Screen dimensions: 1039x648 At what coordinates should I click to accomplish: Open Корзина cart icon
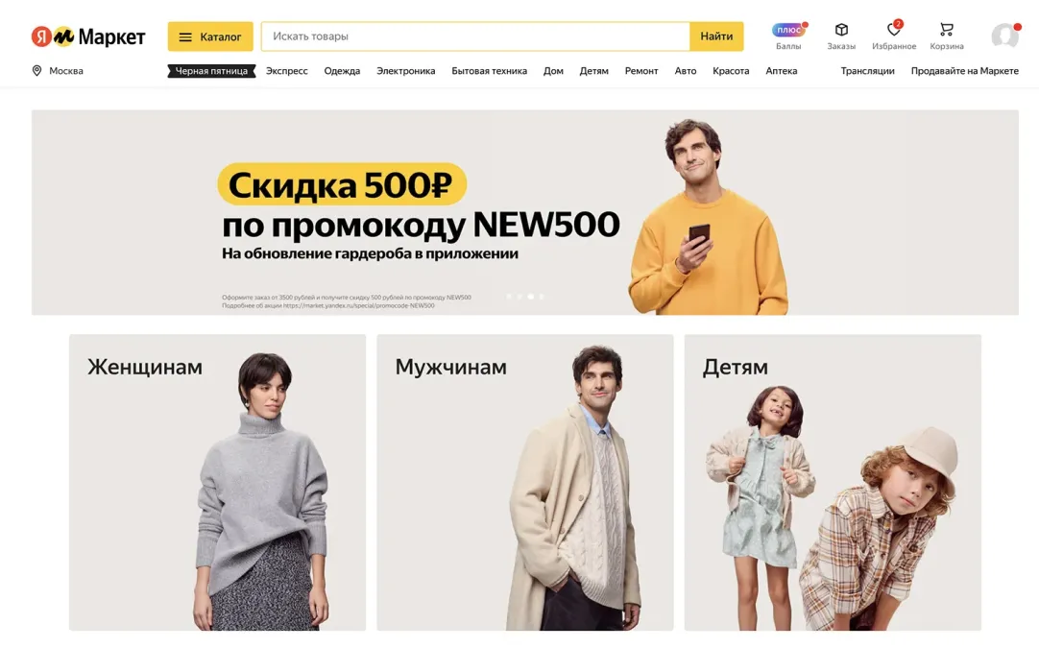[x=946, y=30]
